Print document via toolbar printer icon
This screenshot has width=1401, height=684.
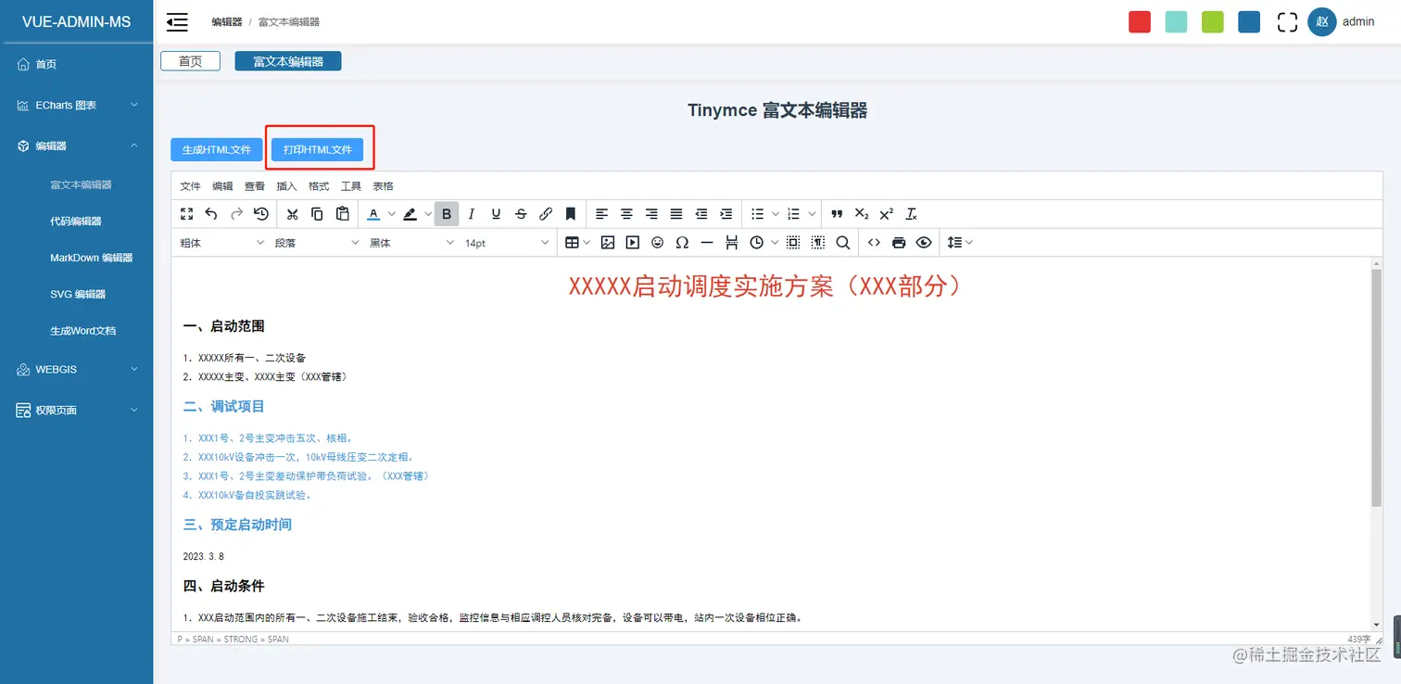tap(899, 243)
